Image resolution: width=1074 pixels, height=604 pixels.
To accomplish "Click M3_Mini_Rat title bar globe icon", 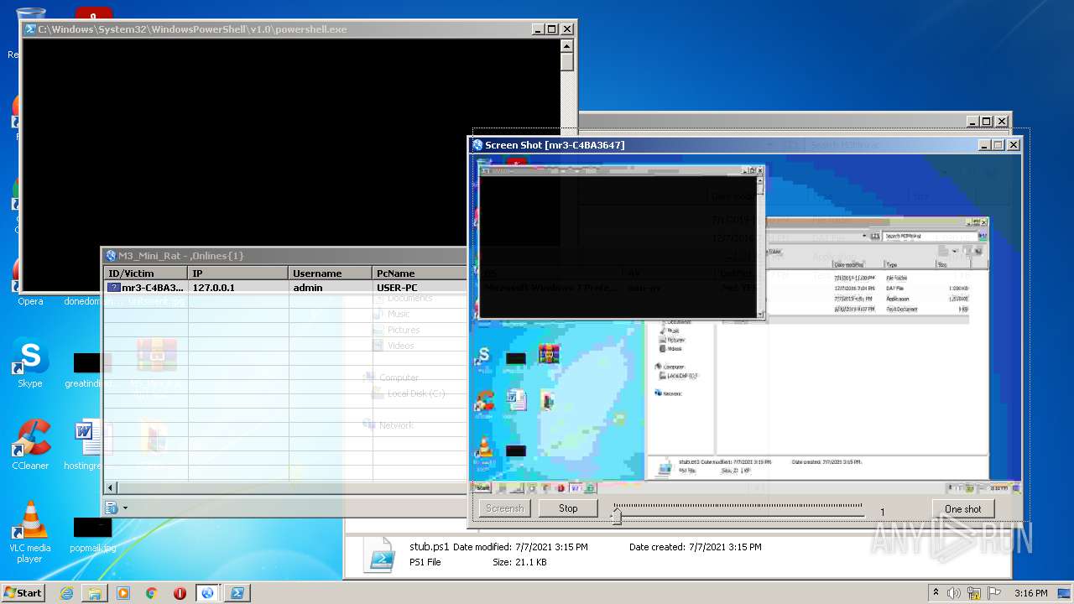I will point(111,256).
